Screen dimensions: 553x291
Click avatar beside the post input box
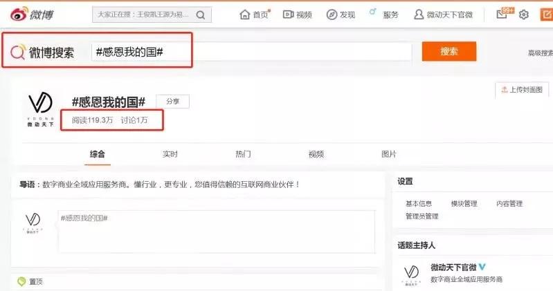point(33,223)
